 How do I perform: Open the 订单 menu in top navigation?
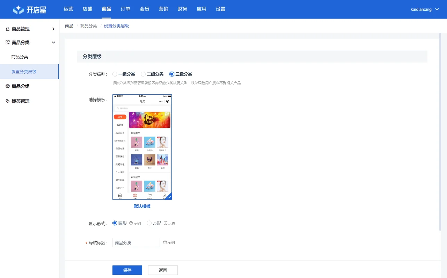point(125,9)
